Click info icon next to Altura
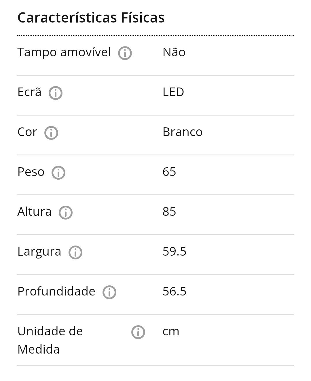The image size is (311, 381). 66,213
